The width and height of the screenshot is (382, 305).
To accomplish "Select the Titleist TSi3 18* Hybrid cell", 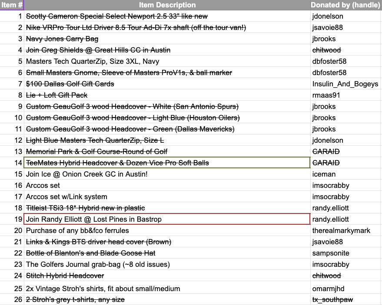I will click(x=167, y=208).
